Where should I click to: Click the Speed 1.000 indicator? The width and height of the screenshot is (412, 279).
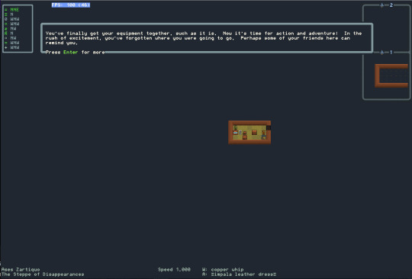point(174,270)
